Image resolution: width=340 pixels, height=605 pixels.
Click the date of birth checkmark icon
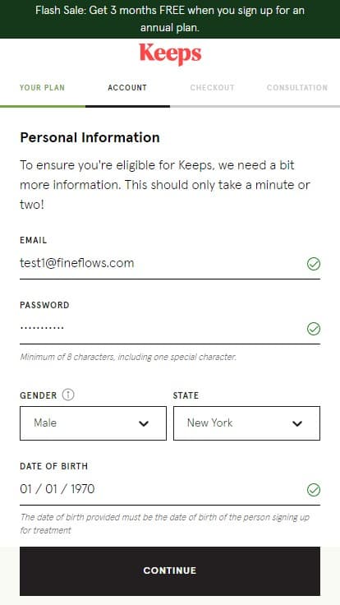coord(314,490)
